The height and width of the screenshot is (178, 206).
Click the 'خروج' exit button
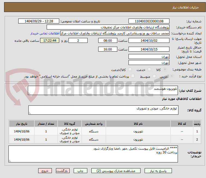click(x=45, y=171)
